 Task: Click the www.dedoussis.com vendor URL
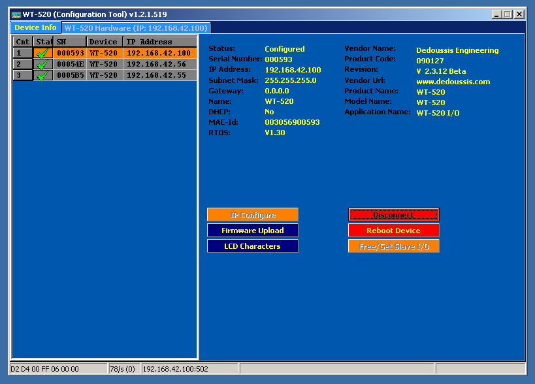pos(453,82)
